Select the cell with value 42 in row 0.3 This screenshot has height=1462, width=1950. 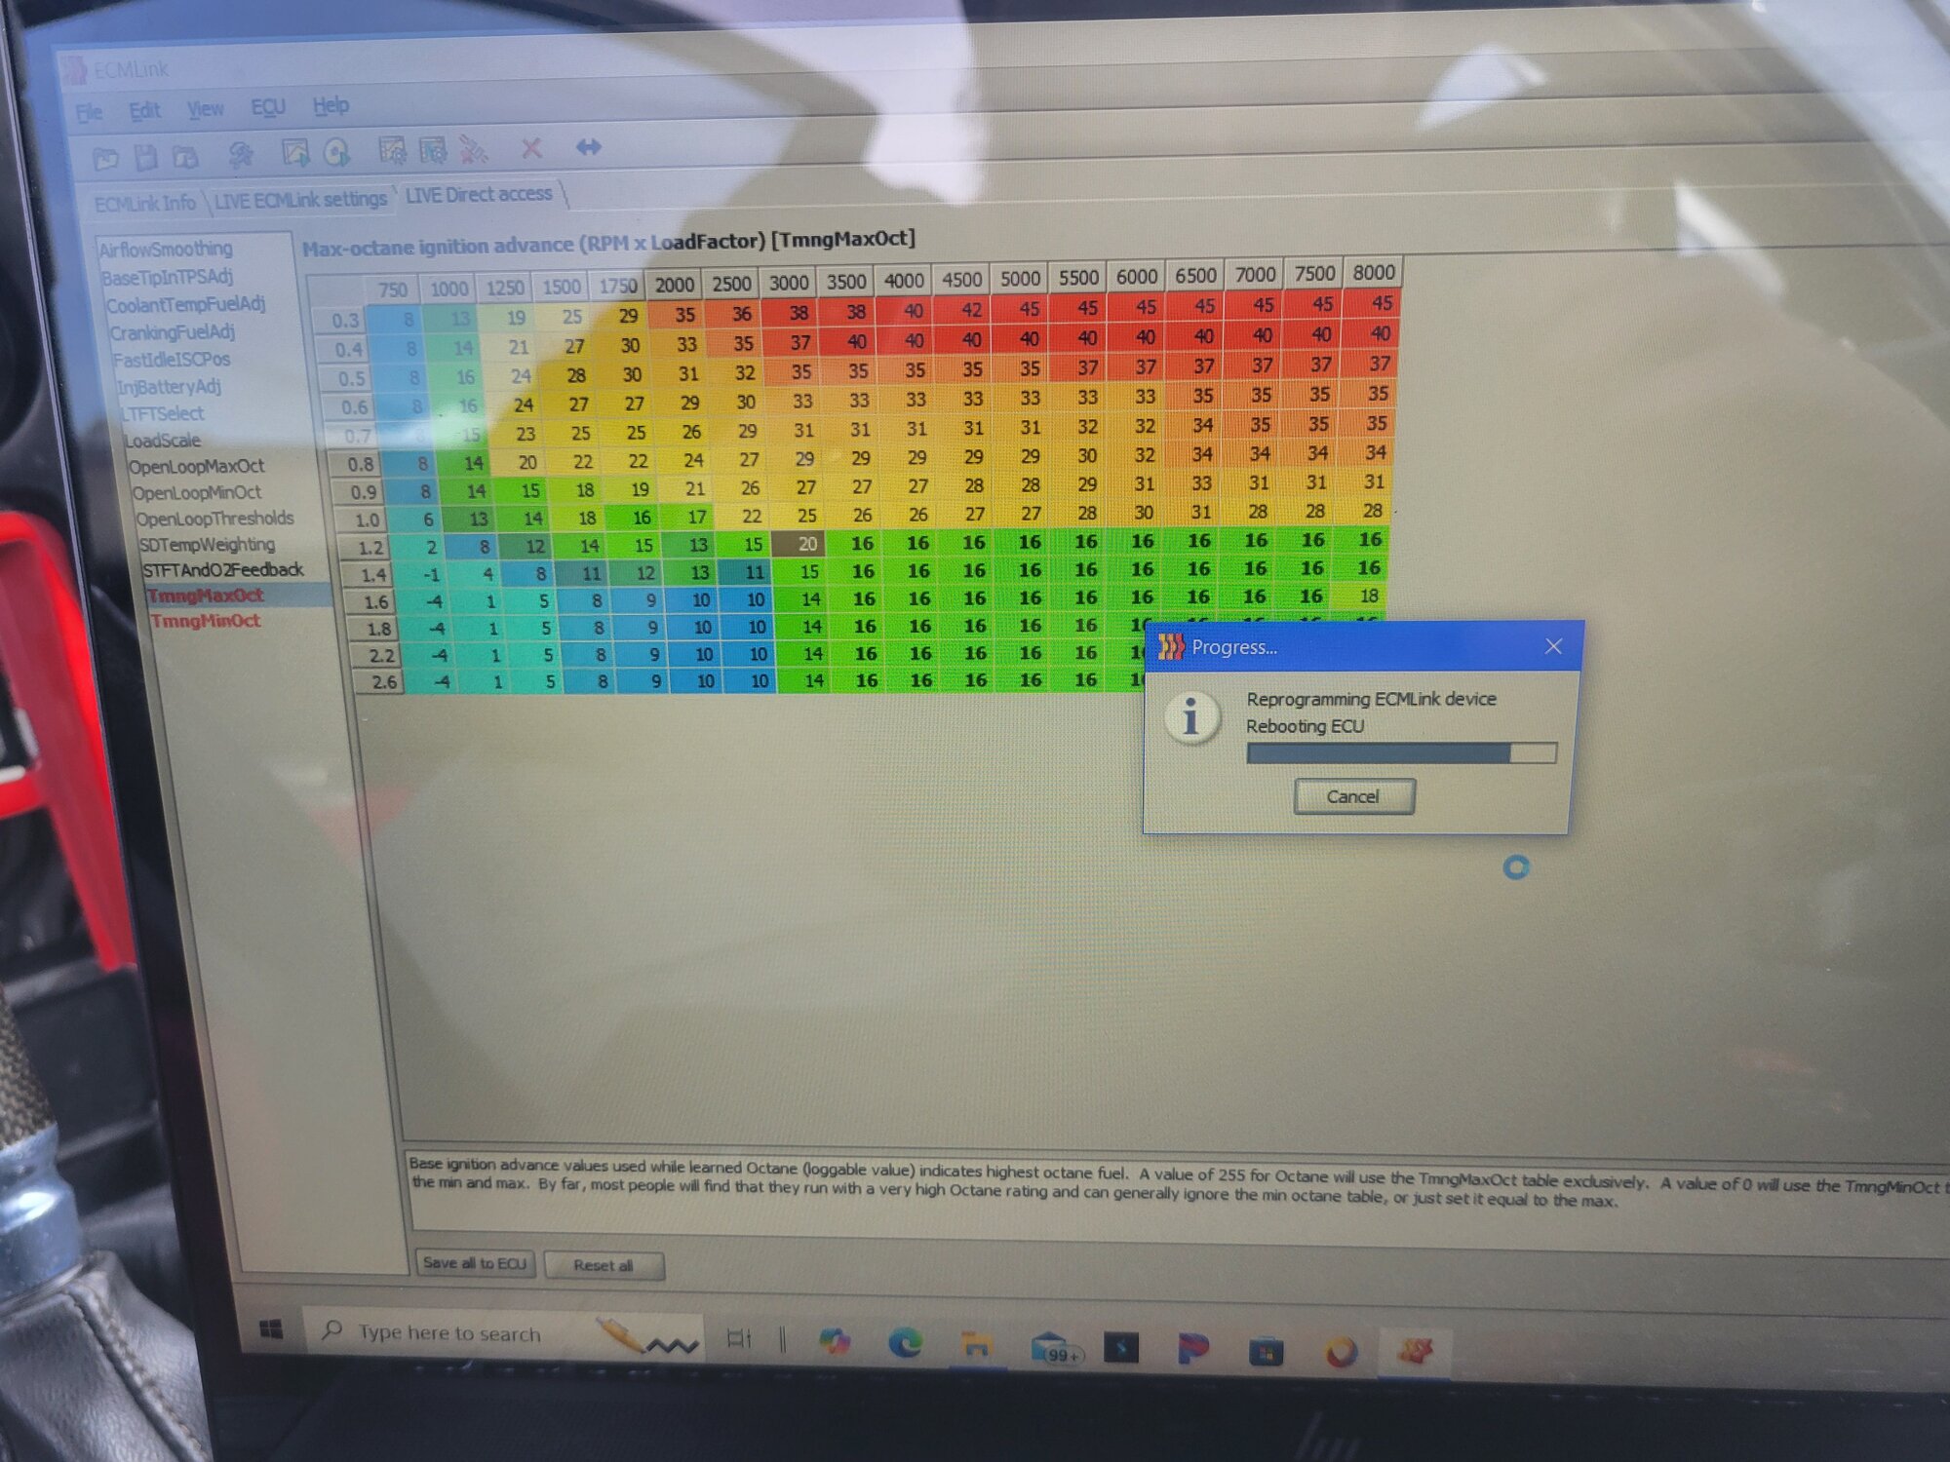pyautogui.click(x=964, y=309)
